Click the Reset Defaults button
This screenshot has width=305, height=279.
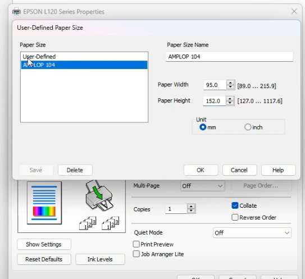click(44, 259)
